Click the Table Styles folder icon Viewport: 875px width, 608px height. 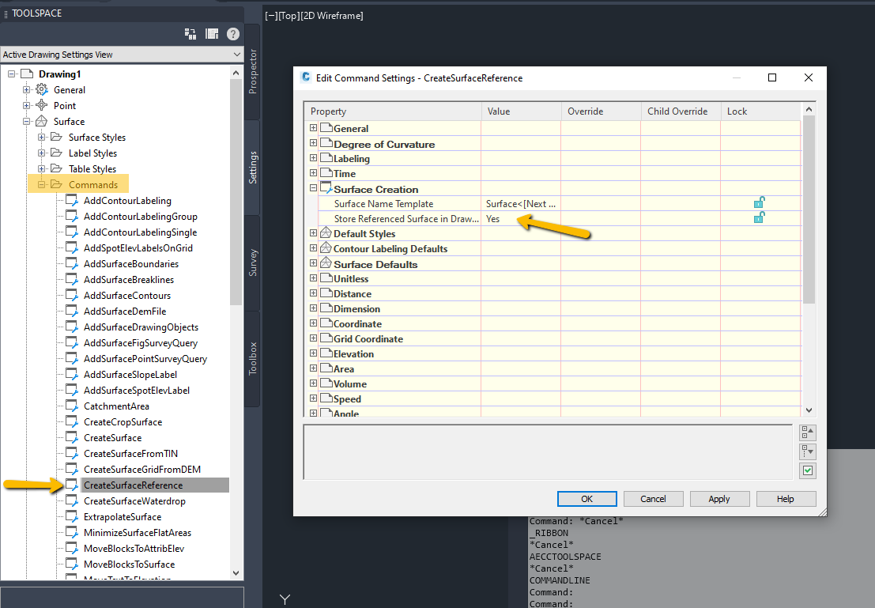point(56,168)
